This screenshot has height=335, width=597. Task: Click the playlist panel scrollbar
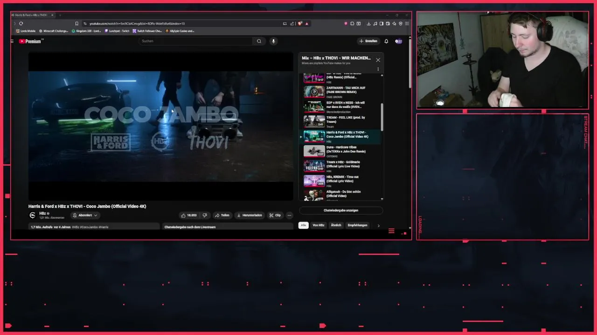click(x=382, y=117)
